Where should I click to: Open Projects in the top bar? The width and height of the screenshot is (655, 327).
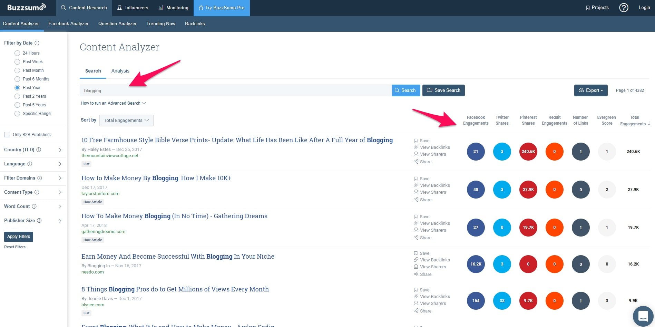tap(597, 7)
